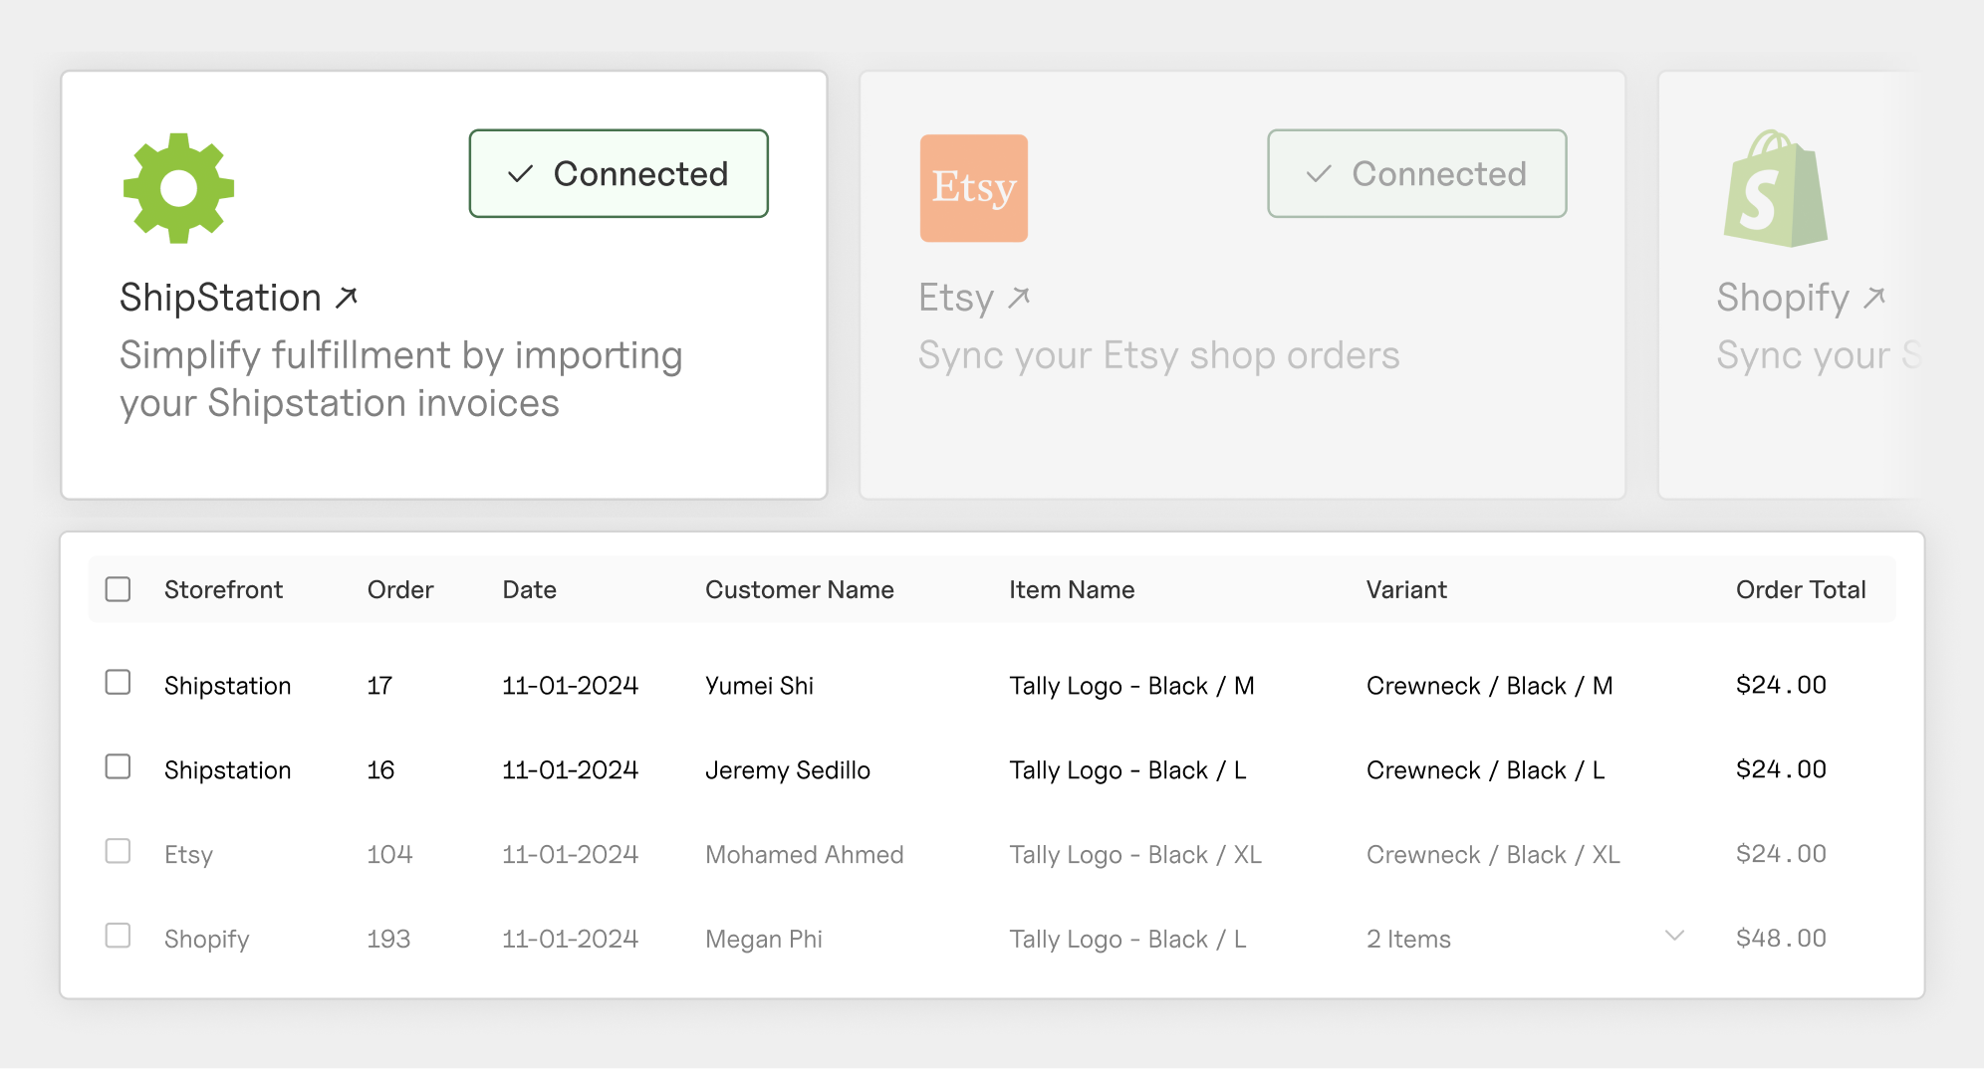The image size is (1984, 1069).
Task: Click the Etsy orange logo
Action: pyautogui.click(x=973, y=188)
